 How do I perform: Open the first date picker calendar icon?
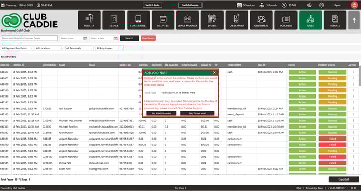point(85,38)
